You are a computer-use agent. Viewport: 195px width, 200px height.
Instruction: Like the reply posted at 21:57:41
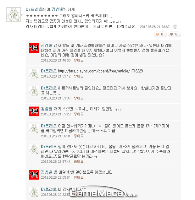pos(79,161)
